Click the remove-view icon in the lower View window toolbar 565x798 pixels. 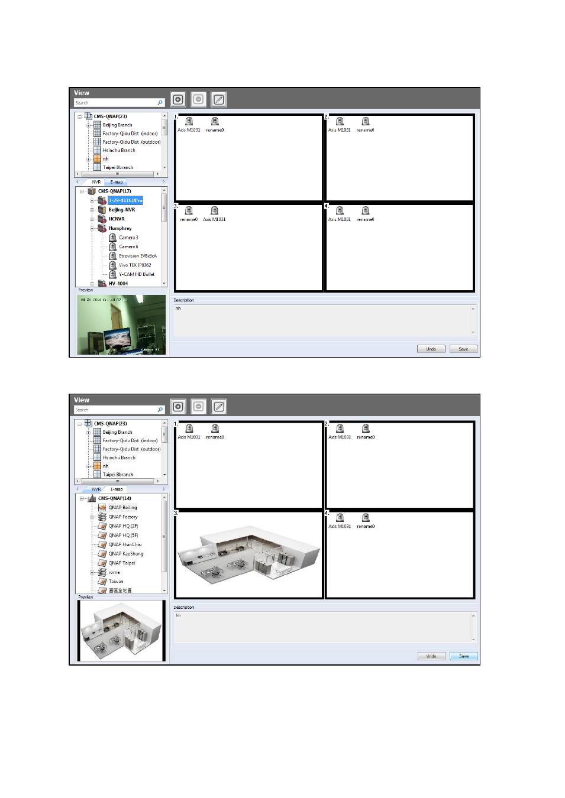pos(199,407)
